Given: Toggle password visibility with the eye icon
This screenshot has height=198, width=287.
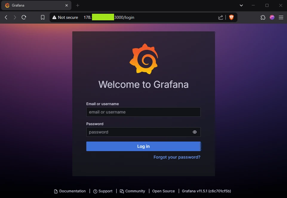Looking at the screenshot, I should pos(195,132).
